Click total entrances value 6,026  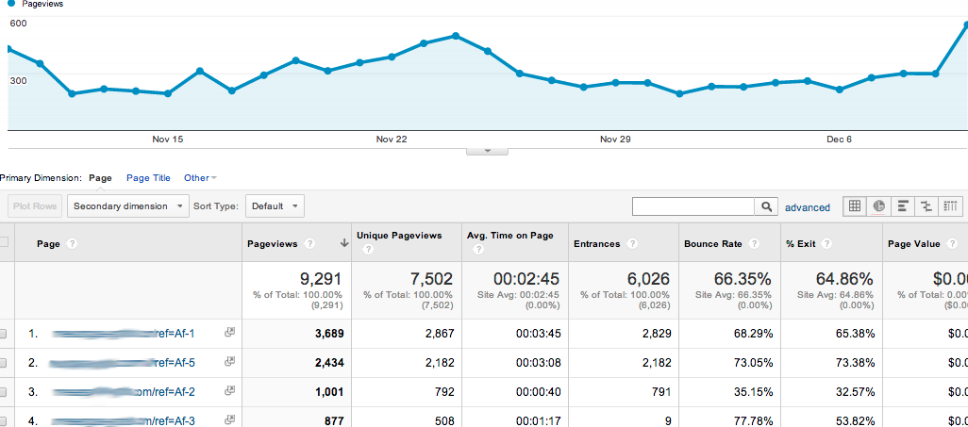648,278
